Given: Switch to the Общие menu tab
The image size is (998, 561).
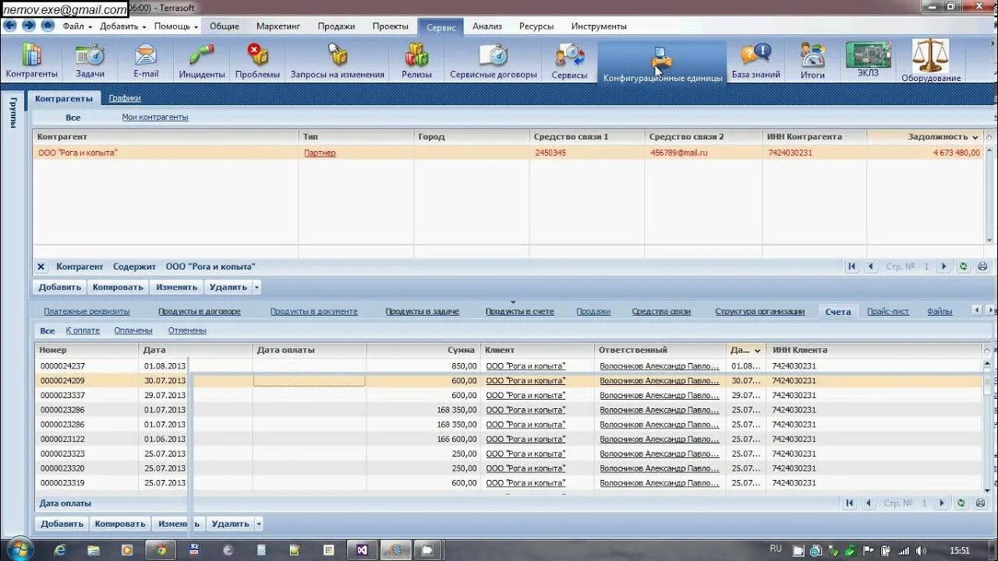Looking at the screenshot, I should tap(225, 26).
